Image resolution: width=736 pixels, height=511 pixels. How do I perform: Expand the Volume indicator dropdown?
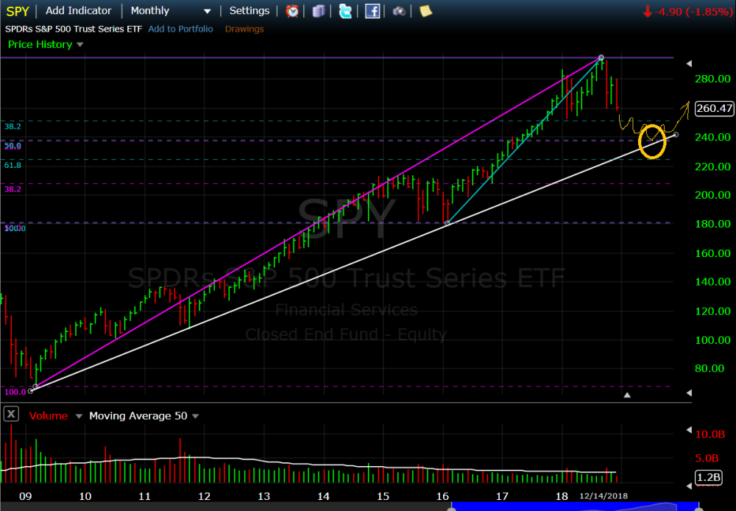74,416
